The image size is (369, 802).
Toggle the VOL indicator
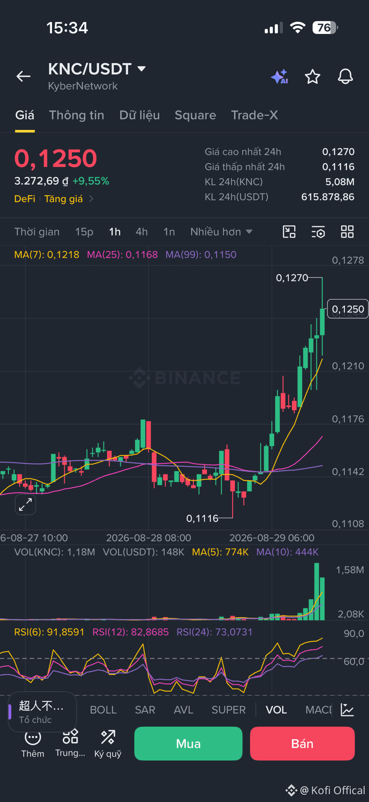pyautogui.click(x=276, y=710)
